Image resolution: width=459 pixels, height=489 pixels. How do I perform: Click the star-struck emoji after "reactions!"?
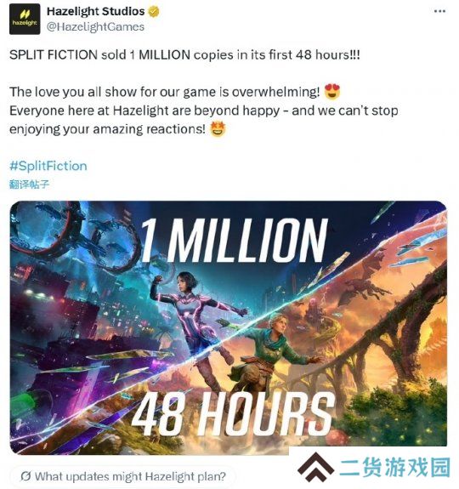(x=218, y=128)
